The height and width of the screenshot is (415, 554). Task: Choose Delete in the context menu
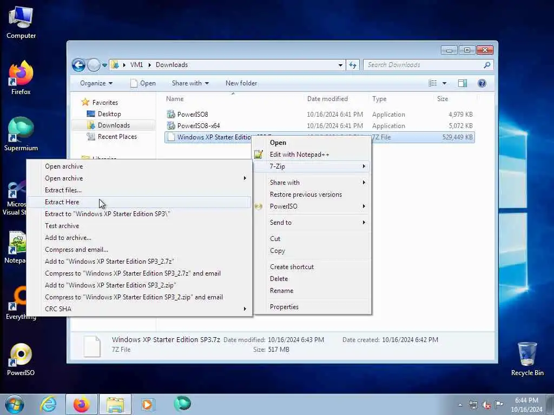tap(312, 279)
